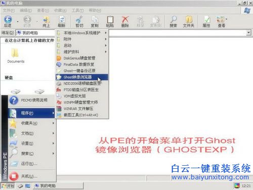Start the 截图工具 screenshot tool

[x=82, y=115]
